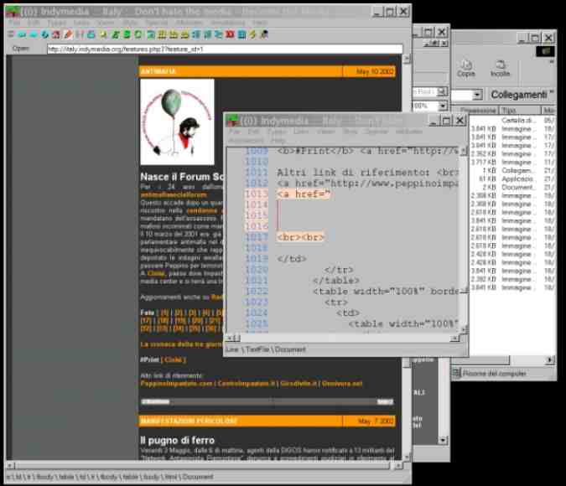The image size is (566, 486).
Task: Expand the Collegamenti links bar chevron
Action: (551, 92)
